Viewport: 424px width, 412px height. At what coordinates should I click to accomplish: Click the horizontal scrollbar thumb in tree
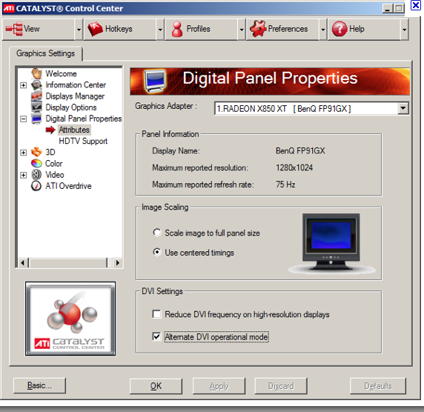(x=67, y=262)
